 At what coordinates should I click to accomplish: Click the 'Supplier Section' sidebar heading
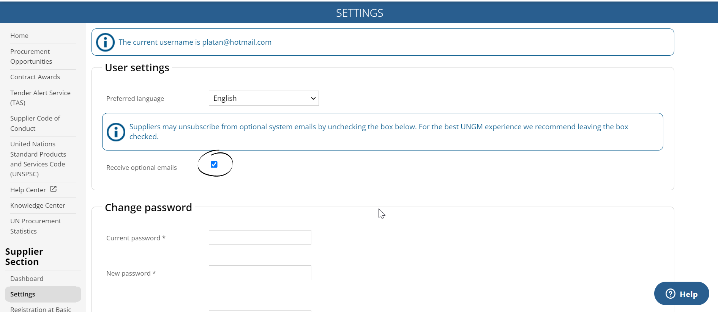point(24,257)
